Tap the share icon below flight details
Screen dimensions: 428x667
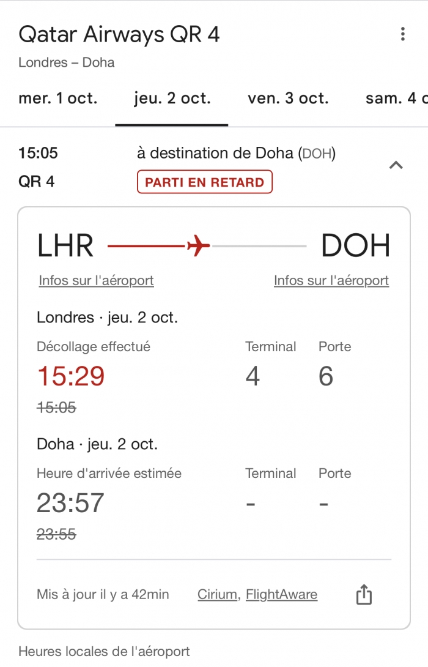click(364, 594)
